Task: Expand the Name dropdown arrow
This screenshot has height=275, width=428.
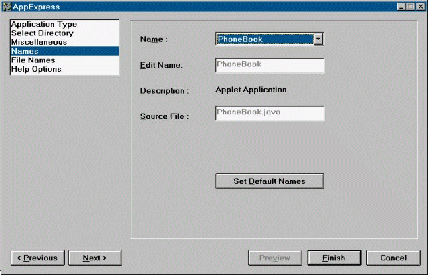Action: coord(318,39)
